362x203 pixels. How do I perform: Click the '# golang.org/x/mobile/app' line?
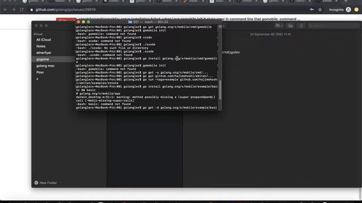(98, 94)
